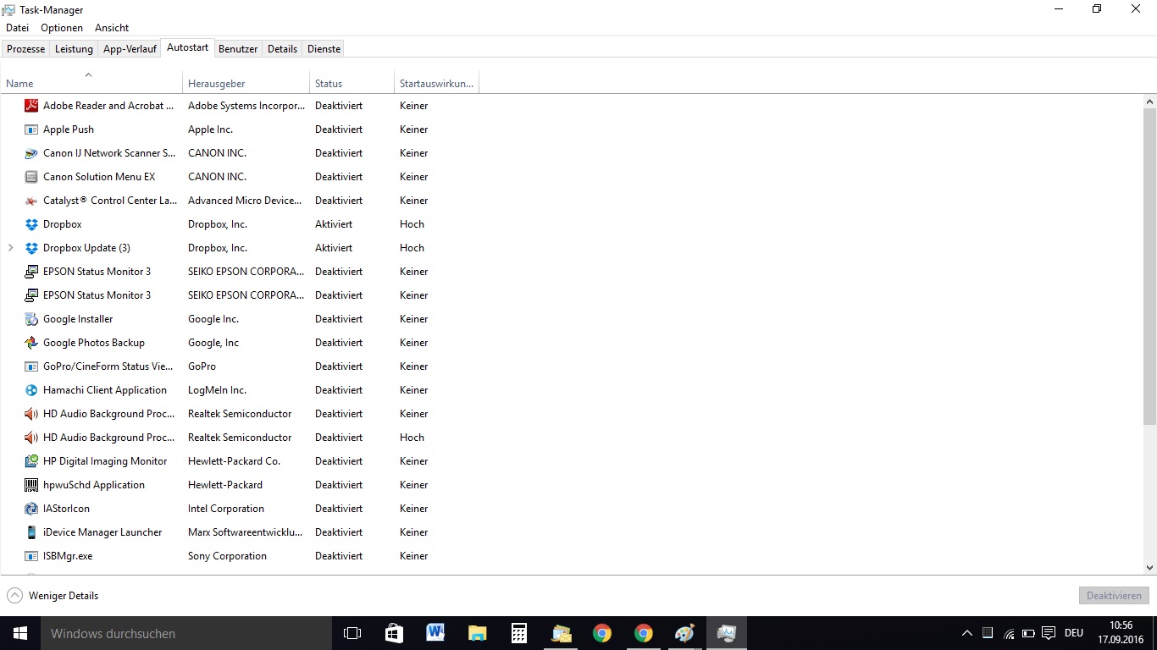Open Word from the taskbar
This screenshot has height=650, width=1157.
click(x=435, y=633)
